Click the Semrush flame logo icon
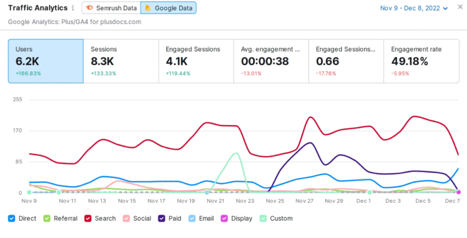 (89, 8)
